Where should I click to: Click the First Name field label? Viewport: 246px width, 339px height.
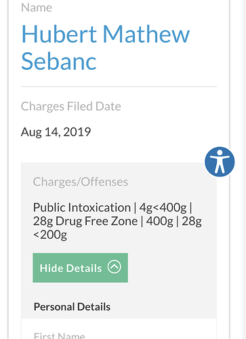pos(60,336)
